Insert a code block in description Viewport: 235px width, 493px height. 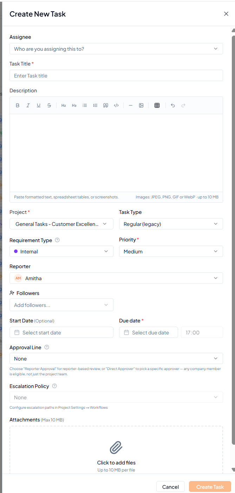click(116, 105)
